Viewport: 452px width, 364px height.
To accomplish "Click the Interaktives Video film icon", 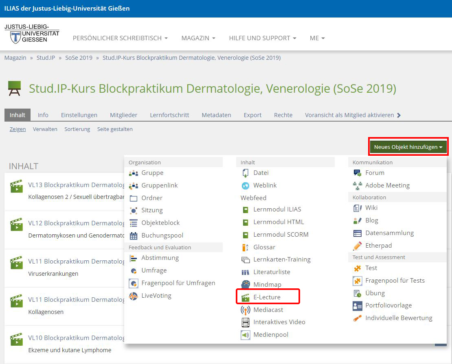I will pyautogui.click(x=245, y=322).
